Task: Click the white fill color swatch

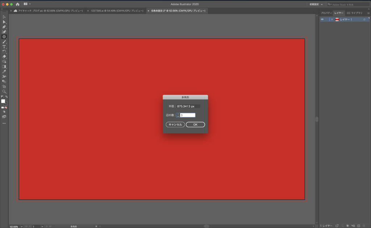Action: tap(3, 101)
